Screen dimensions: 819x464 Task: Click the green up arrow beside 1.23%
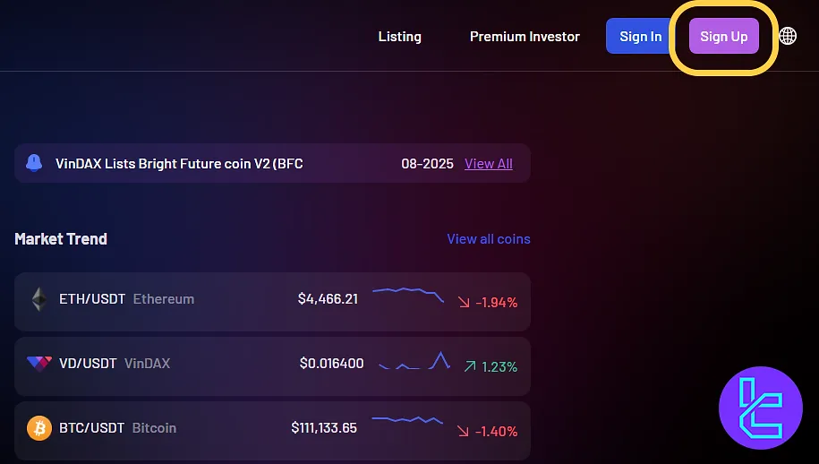(469, 366)
